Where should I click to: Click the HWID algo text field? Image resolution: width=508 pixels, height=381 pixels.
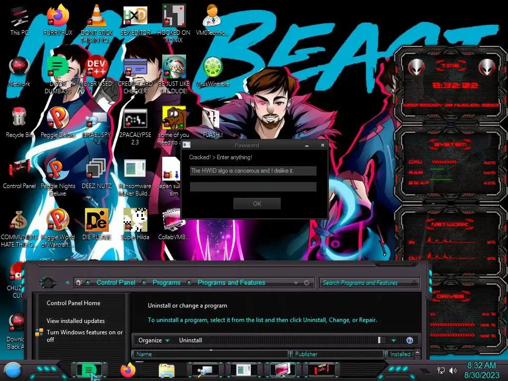click(253, 171)
